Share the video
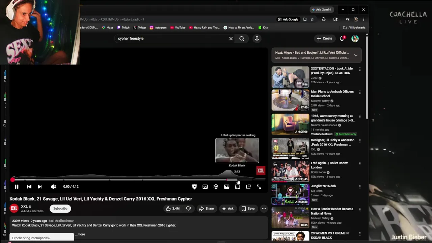Image resolution: width=432 pixels, height=243 pixels. (x=206, y=209)
